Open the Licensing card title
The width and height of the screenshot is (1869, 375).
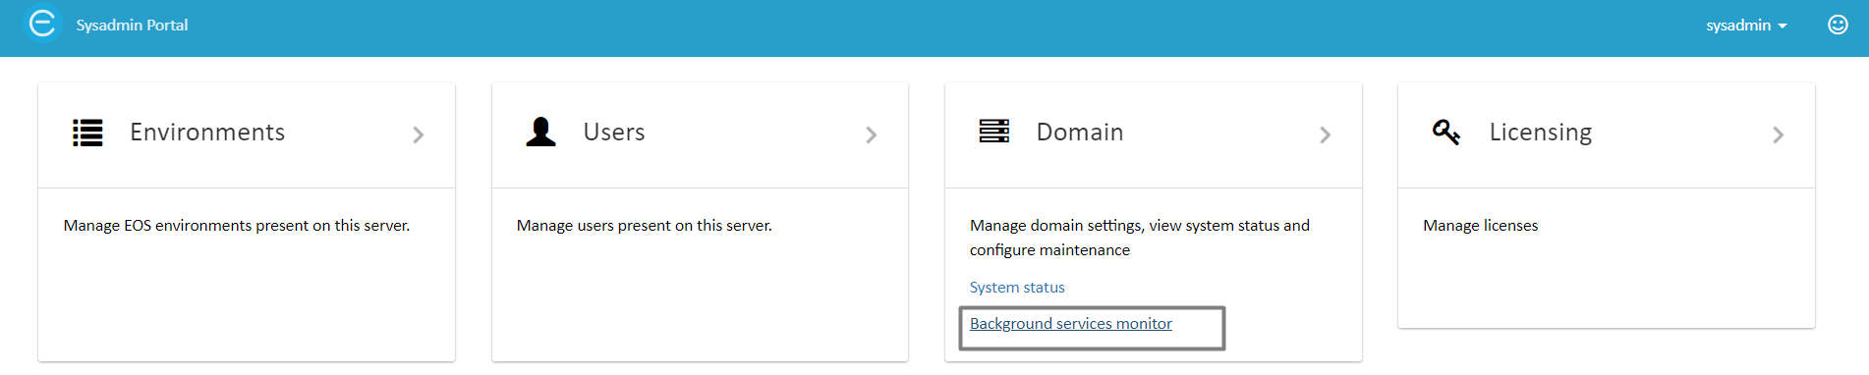[x=1541, y=133]
